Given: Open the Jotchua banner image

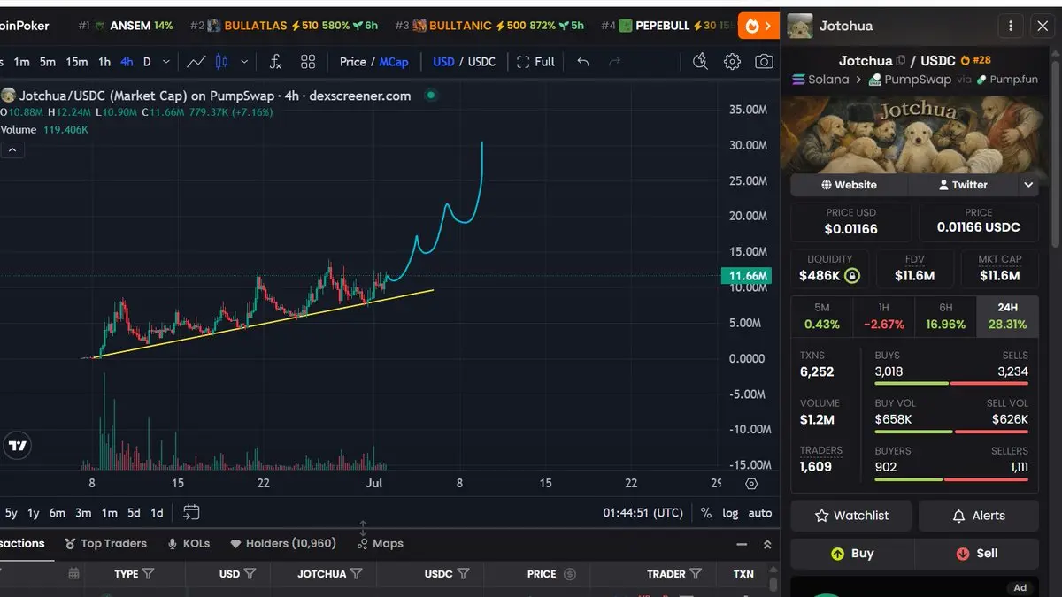Looking at the screenshot, I should click(x=914, y=134).
